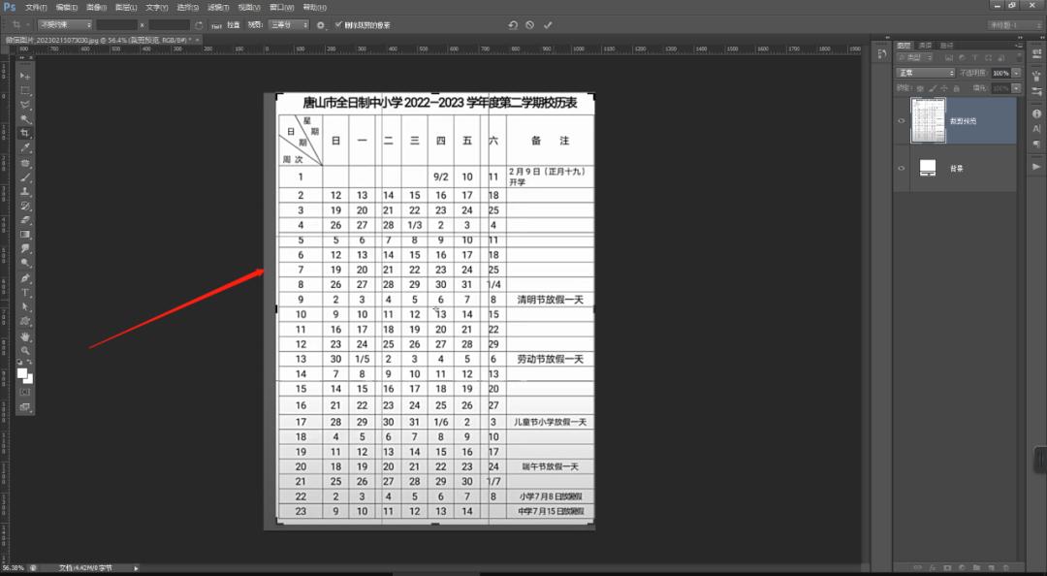The image size is (1047, 576).
Task: Open the 正常 blend mode dropdown
Action: (925, 73)
